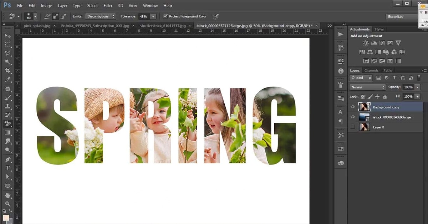Add a Brightness/Contrast adjustment
The width and height of the screenshot is (428, 224).
[x=366, y=43]
